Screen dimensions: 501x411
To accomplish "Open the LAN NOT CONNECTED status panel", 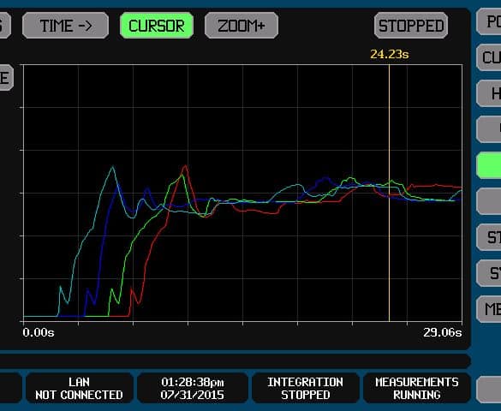I will pos(80,388).
